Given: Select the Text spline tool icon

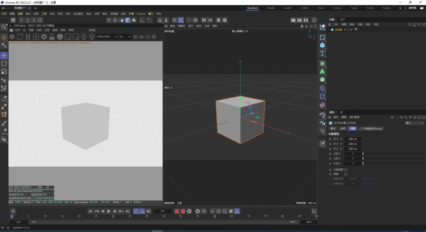Looking at the screenshot, I should (322, 54).
